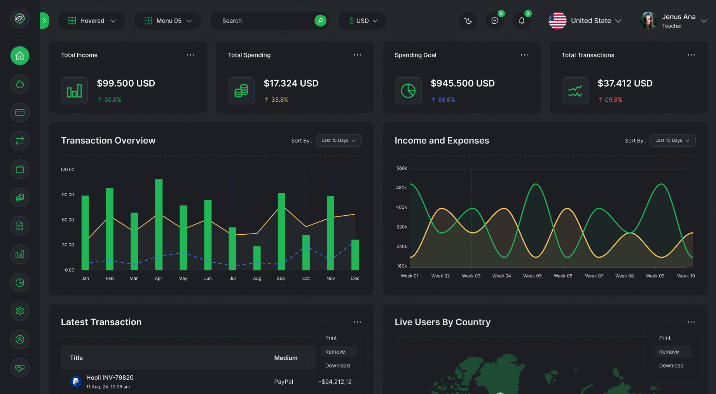The height and width of the screenshot is (394, 716).
Task: Expand the sidebar with green arrow
Action: (x=44, y=21)
